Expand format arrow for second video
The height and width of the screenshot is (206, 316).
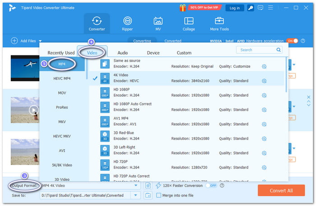pyautogui.click(x=294, y=106)
